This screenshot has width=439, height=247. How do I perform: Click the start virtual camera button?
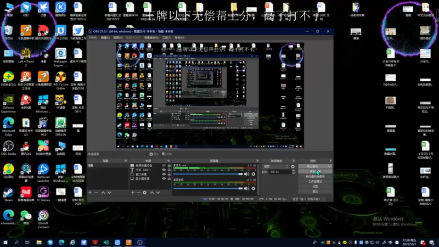(315, 176)
